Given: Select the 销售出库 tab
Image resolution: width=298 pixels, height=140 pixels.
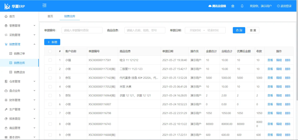Looking at the screenshot, I should pos(70,16).
